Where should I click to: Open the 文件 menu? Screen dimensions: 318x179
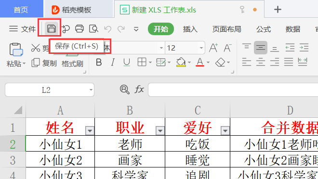pos(22,29)
